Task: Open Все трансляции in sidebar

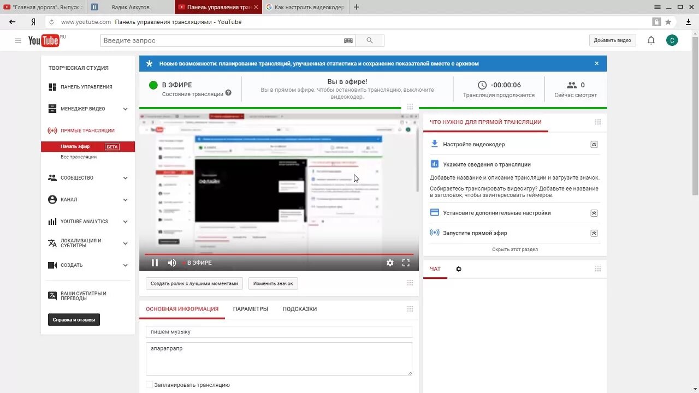Action: (79, 157)
